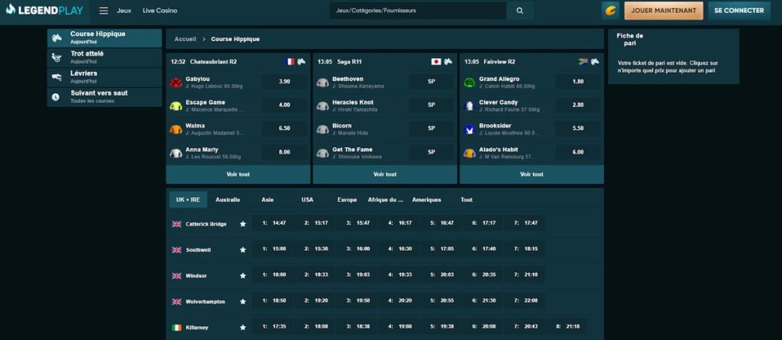Click the Catterick Bridge UK flag
Image resolution: width=782 pixels, height=340 pixels.
tap(176, 224)
